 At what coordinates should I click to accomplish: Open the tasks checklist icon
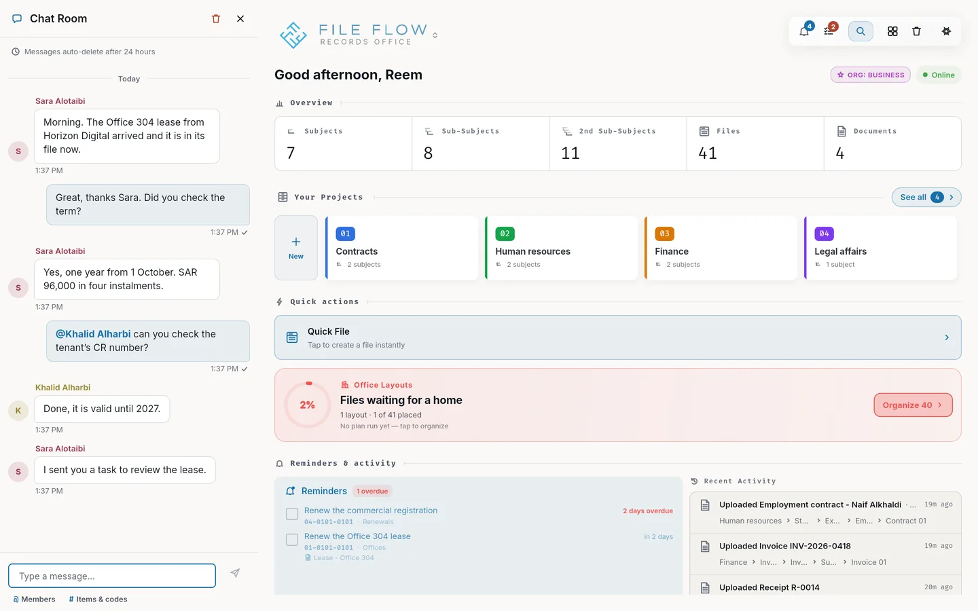829,31
